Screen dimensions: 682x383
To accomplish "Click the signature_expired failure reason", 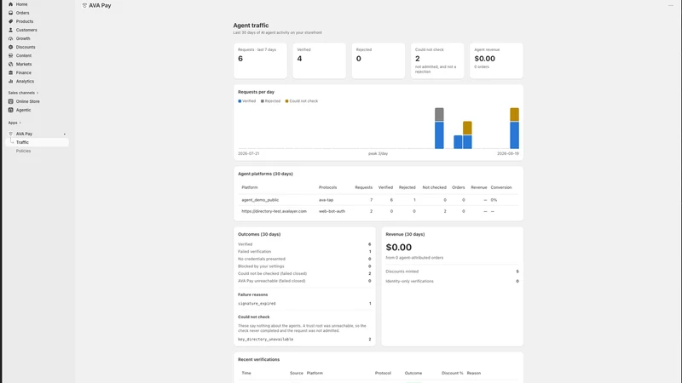I will click(257, 304).
